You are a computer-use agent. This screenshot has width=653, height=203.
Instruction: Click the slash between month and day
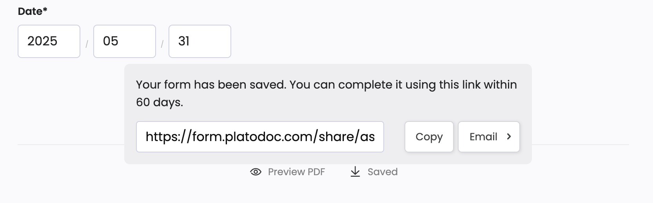162,44
